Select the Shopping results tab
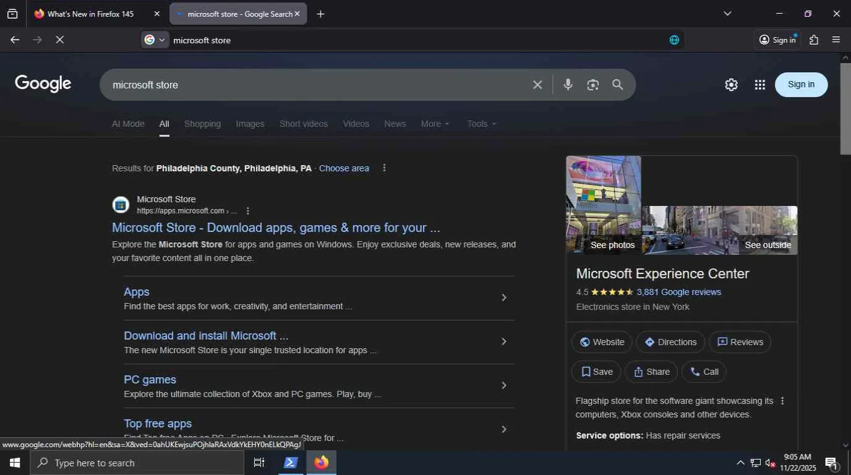The width and height of the screenshot is (851, 475). 202,124
